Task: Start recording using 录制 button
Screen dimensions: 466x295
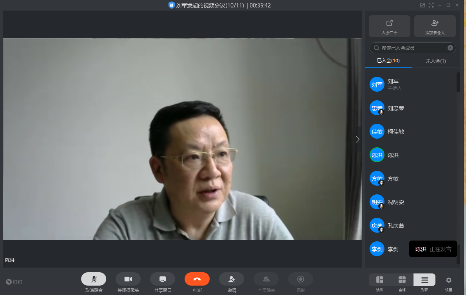Action: pos(301,279)
